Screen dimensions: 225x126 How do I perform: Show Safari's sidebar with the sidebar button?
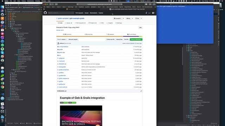click(x=56, y=4)
